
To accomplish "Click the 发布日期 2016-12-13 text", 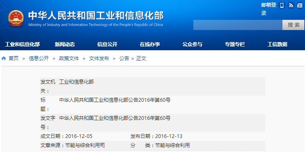I will (x=156, y=136).
